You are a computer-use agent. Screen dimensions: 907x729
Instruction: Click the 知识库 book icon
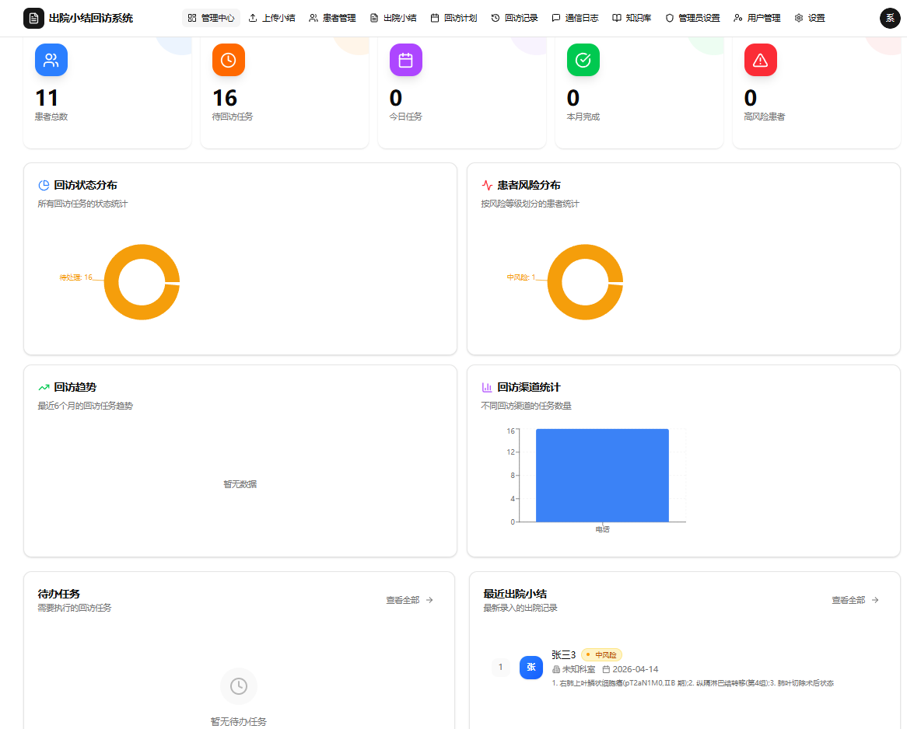point(617,18)
